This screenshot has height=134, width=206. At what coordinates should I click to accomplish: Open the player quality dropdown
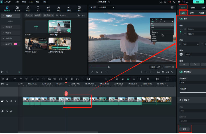(x=107, y=7)
